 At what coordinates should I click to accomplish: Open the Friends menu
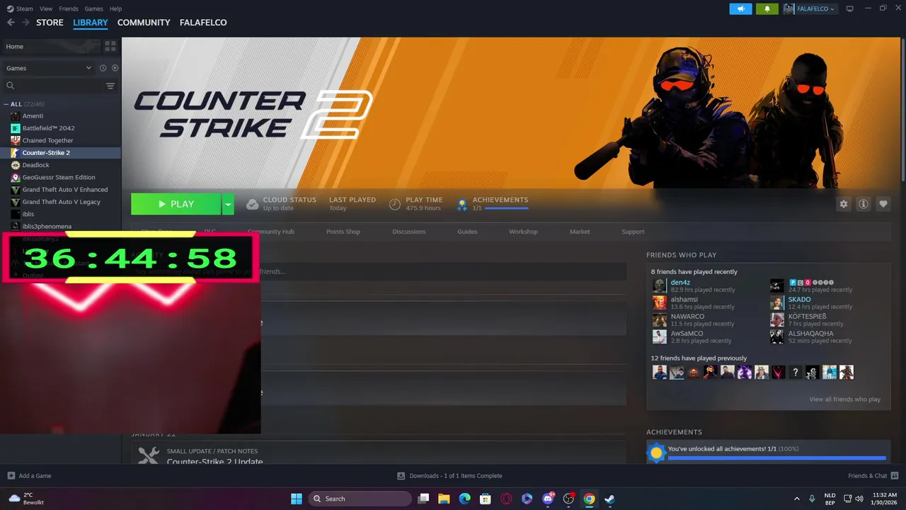pyautogui.click(x=69, y=8)
